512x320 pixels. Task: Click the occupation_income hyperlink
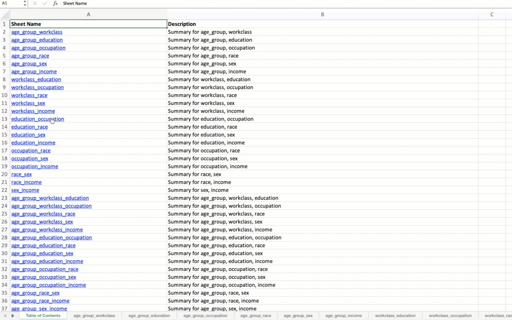click(x=34, y=167)
